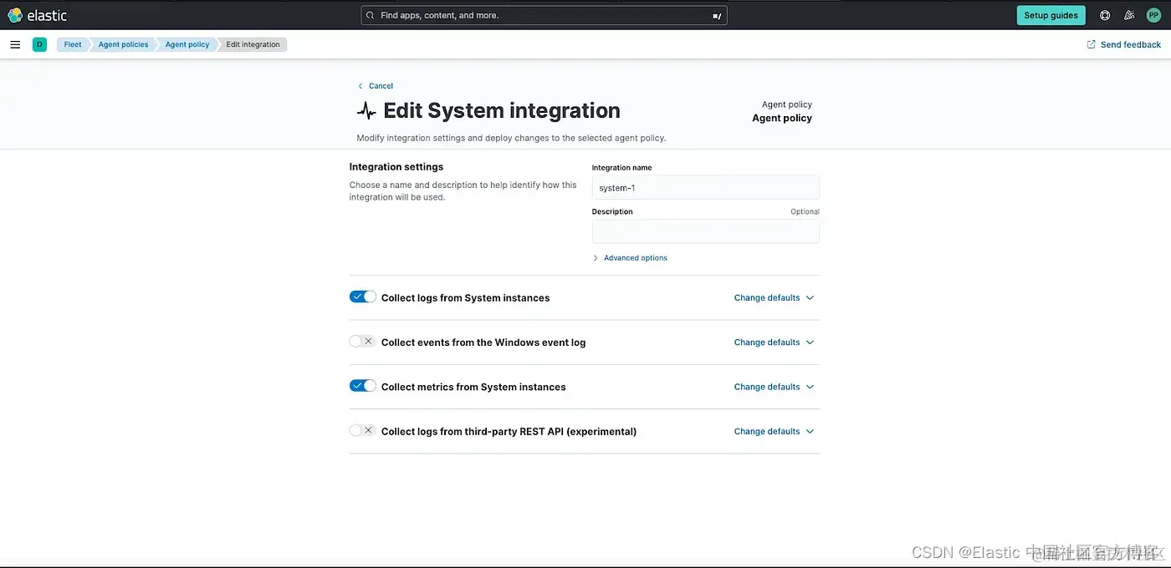Click the Send feedback external link icon
The image size is (1171, 568).
point(1091,44)
